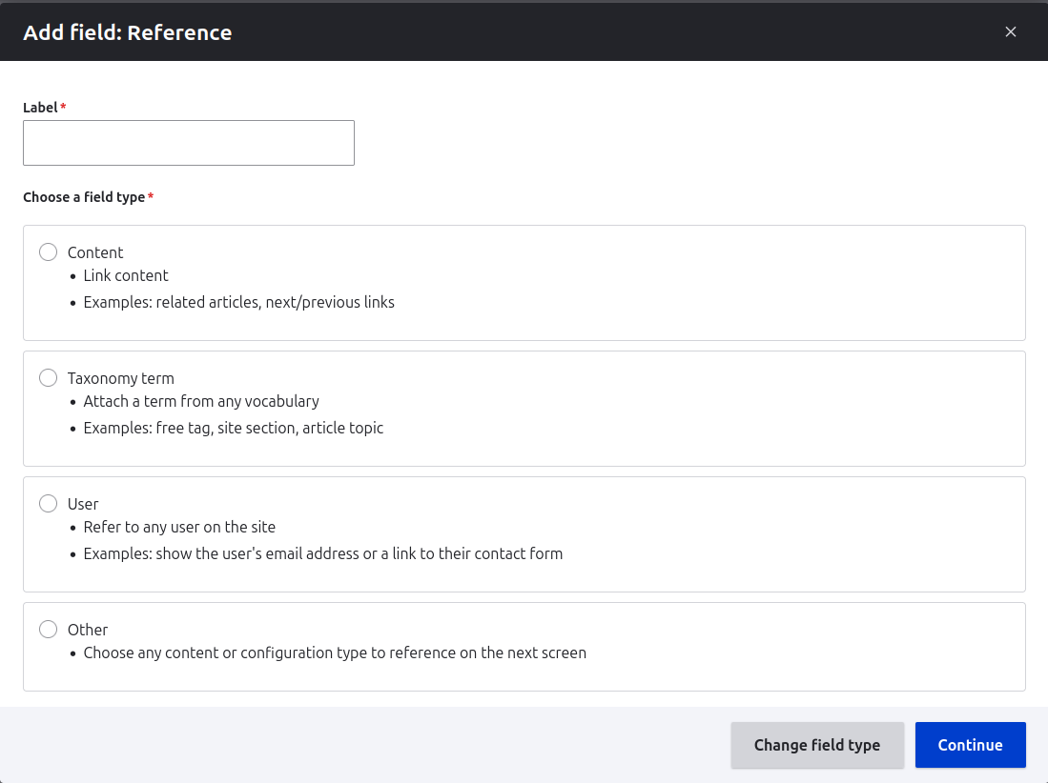1048x783 pixels.
Task: Click inside the Label input field
Action: [188, 142]
